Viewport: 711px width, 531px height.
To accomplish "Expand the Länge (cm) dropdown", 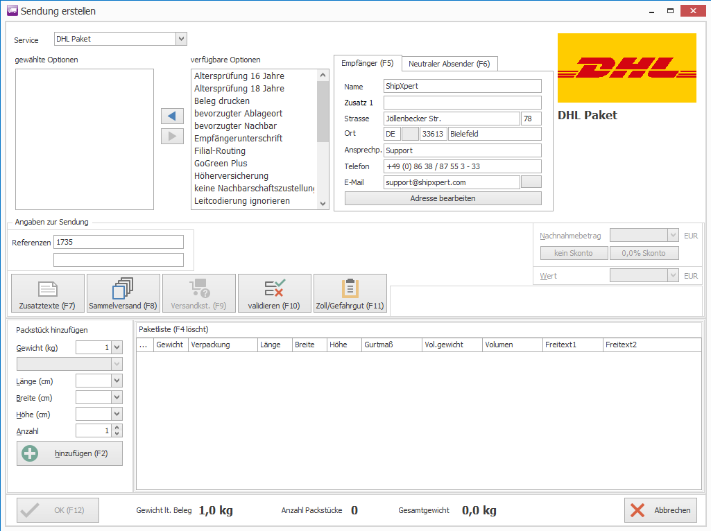I will [x=117, y=381].
